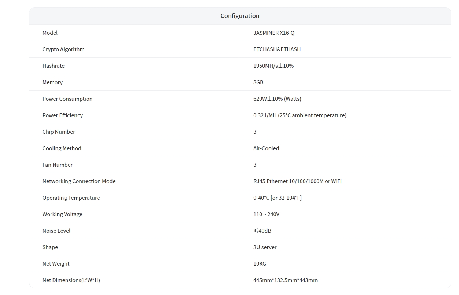Click the 445mm*132.5mm*443mm dimensions value

286,280
